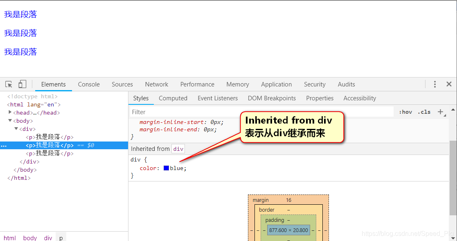This screenshot has width=457, height=241.
Task: Open the Sources tab
Action: 122,84
